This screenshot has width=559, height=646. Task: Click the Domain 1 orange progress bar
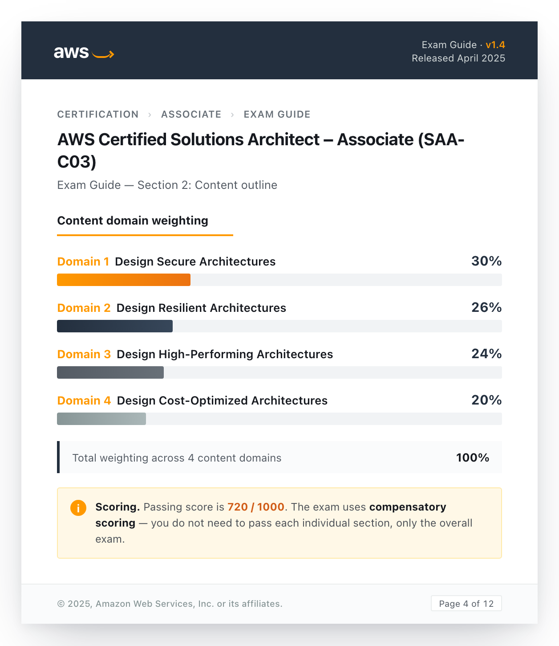124,280
